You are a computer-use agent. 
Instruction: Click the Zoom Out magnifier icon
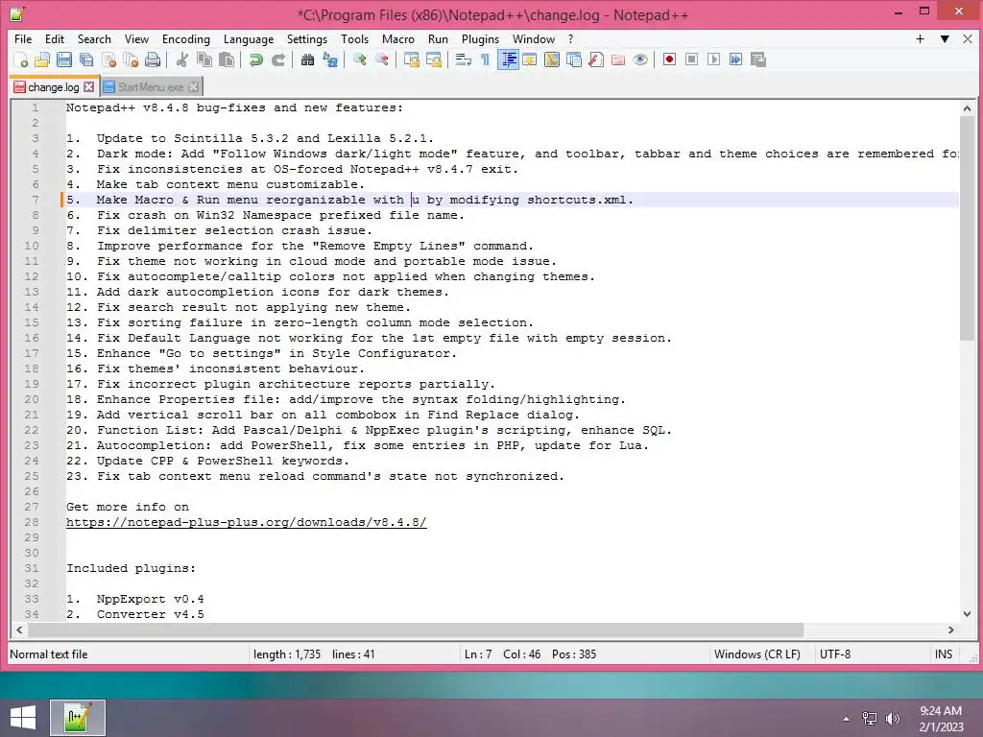coord(382,59)
